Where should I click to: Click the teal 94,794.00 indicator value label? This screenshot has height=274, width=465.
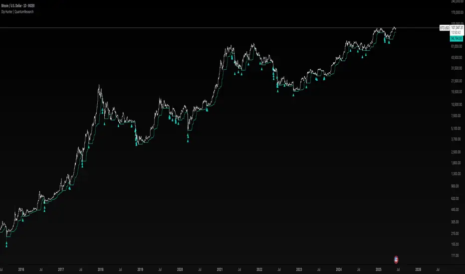[457, 39]
